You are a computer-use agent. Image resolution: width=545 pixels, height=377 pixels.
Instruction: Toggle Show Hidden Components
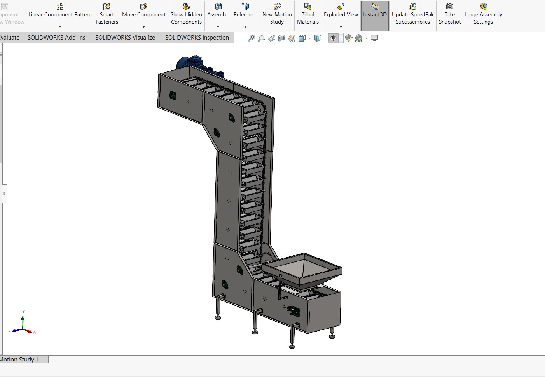click(186, 14)
